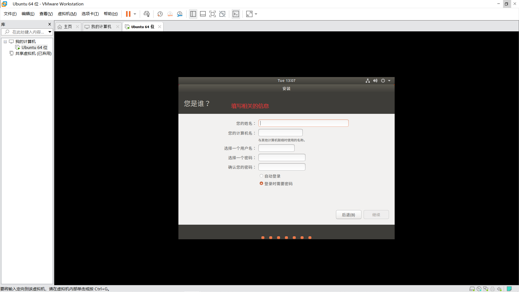The height and width of the screenshot is (292, 519).
Task: Expand the library search dropdown arrow
Action: [50, 32]
